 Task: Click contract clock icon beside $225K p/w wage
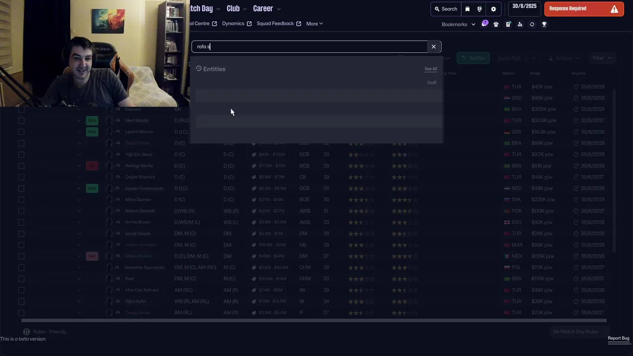pos(576,200)
